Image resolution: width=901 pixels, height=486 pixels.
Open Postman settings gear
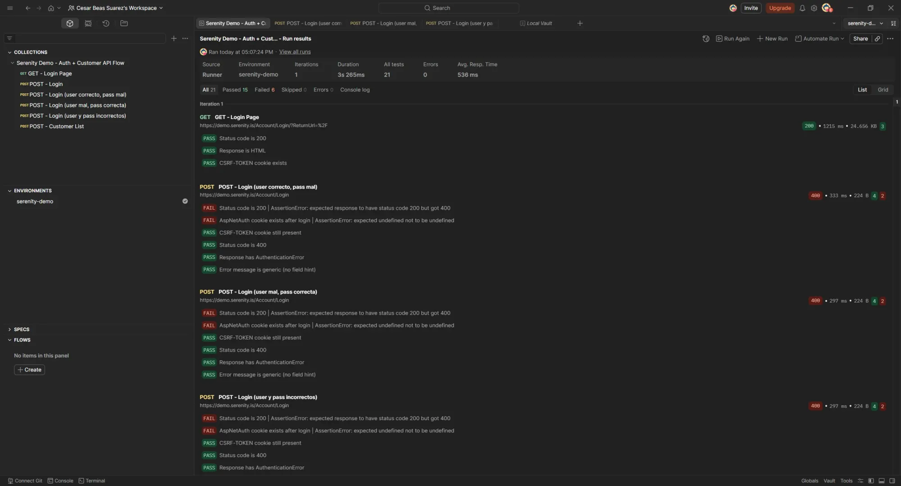coord(814,8)
